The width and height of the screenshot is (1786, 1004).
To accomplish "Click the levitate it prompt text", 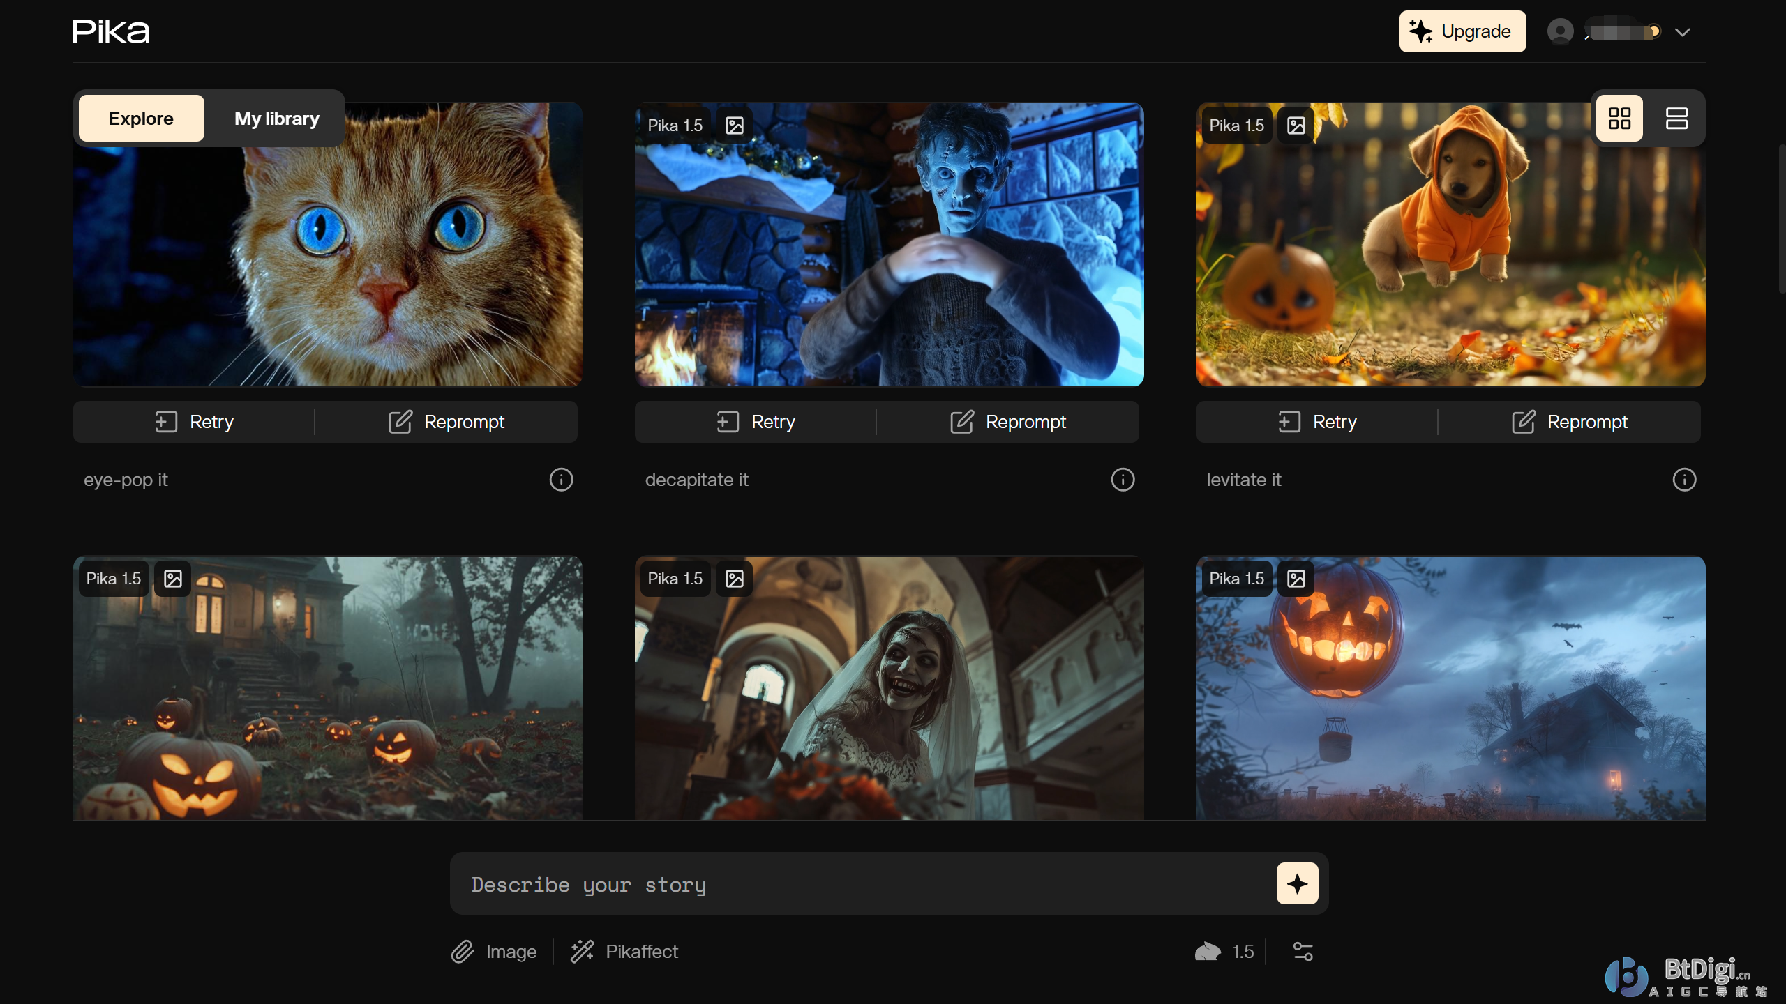I will tap(1244, 480).
